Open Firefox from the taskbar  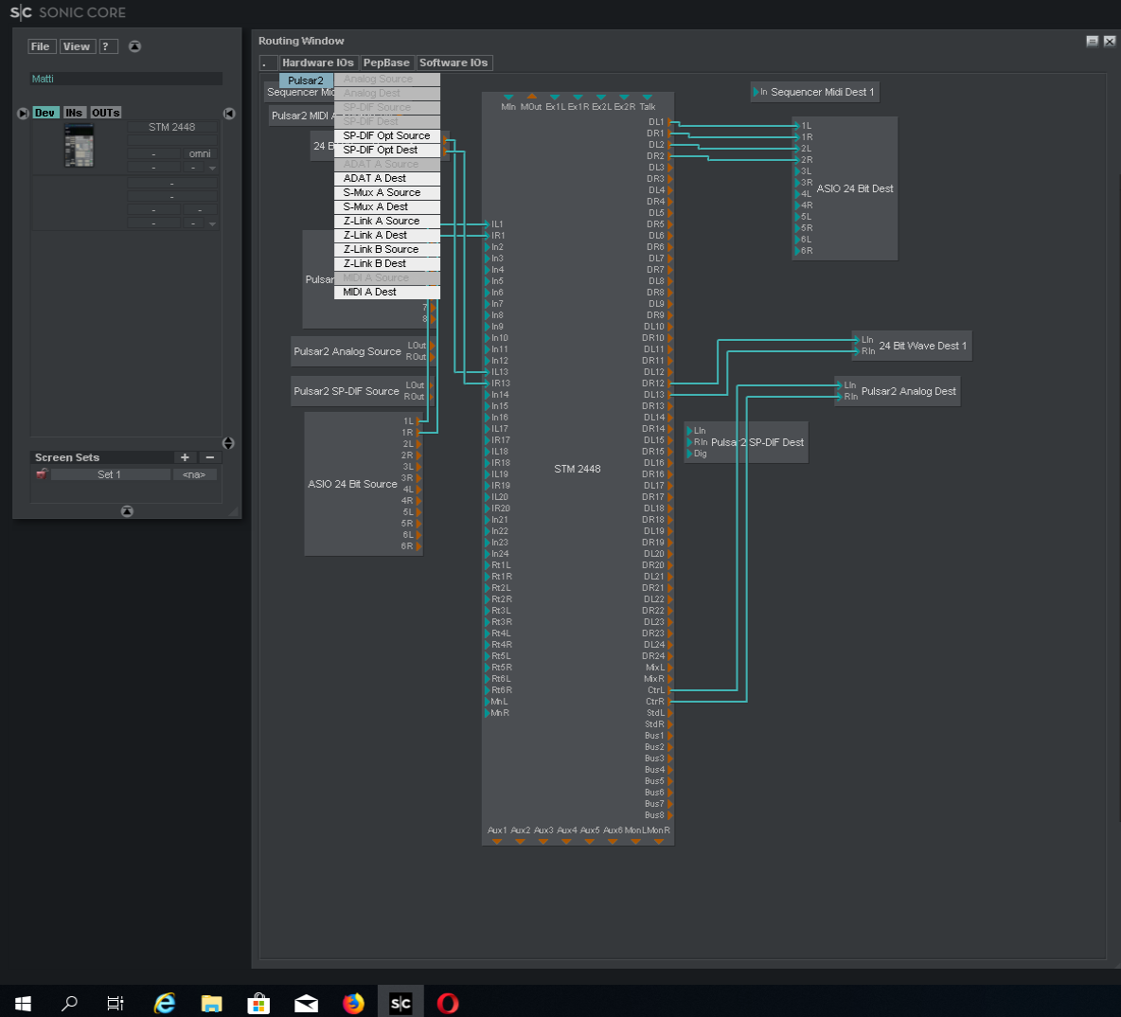(353, 1003)
